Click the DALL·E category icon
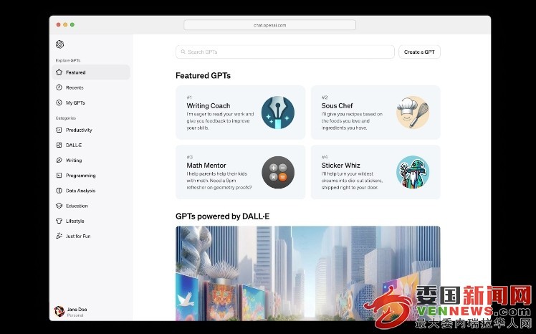The height and width of the screenshot is (334, 536). click(59, 145)
